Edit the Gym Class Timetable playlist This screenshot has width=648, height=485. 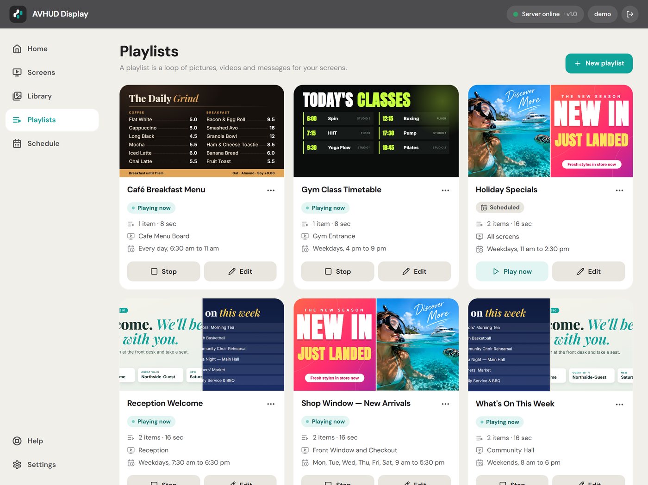[414, 271]
